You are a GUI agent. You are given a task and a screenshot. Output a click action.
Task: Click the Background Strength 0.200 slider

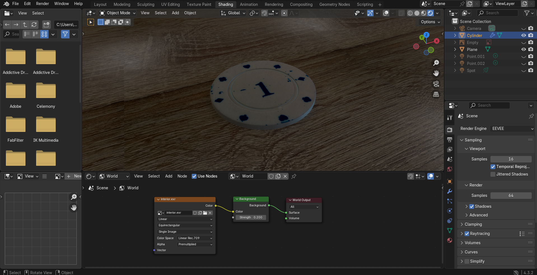point(251,217)
